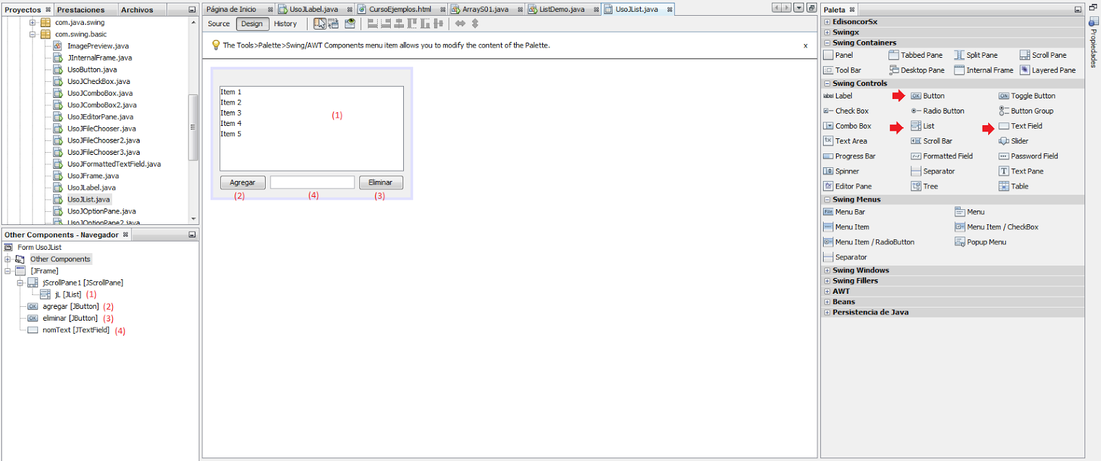This screenshot has height=461, width=1101.
Task: Pick Text Area from the palette
Action: [x=845, y=141]
